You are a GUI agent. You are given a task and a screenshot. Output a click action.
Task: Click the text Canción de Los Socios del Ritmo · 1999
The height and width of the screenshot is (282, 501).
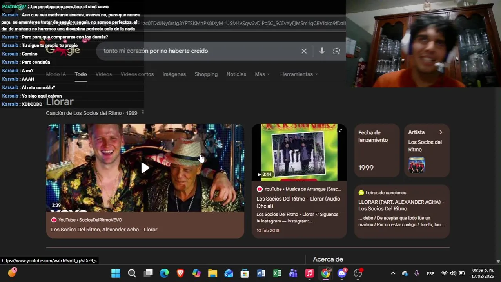click(91, 113)
